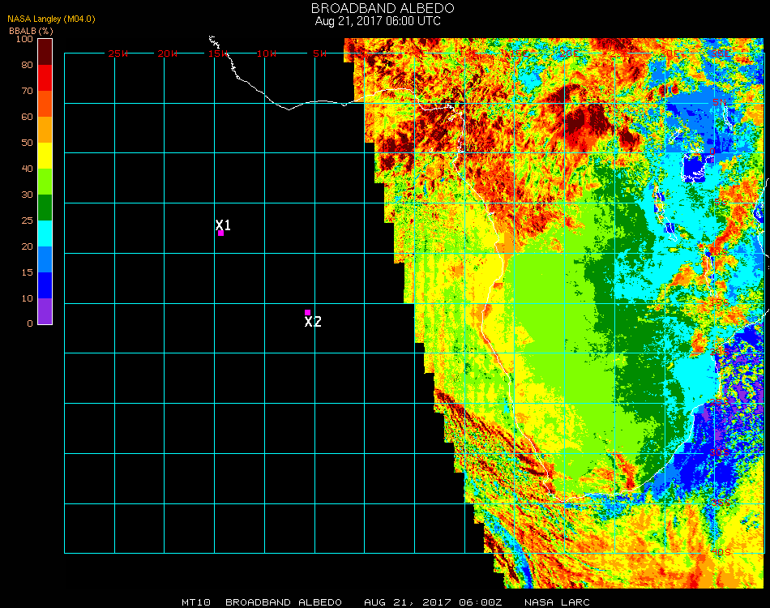Click the NASA Langley (M04.0) label
770x608 pixels.
[x=52, y=19]
